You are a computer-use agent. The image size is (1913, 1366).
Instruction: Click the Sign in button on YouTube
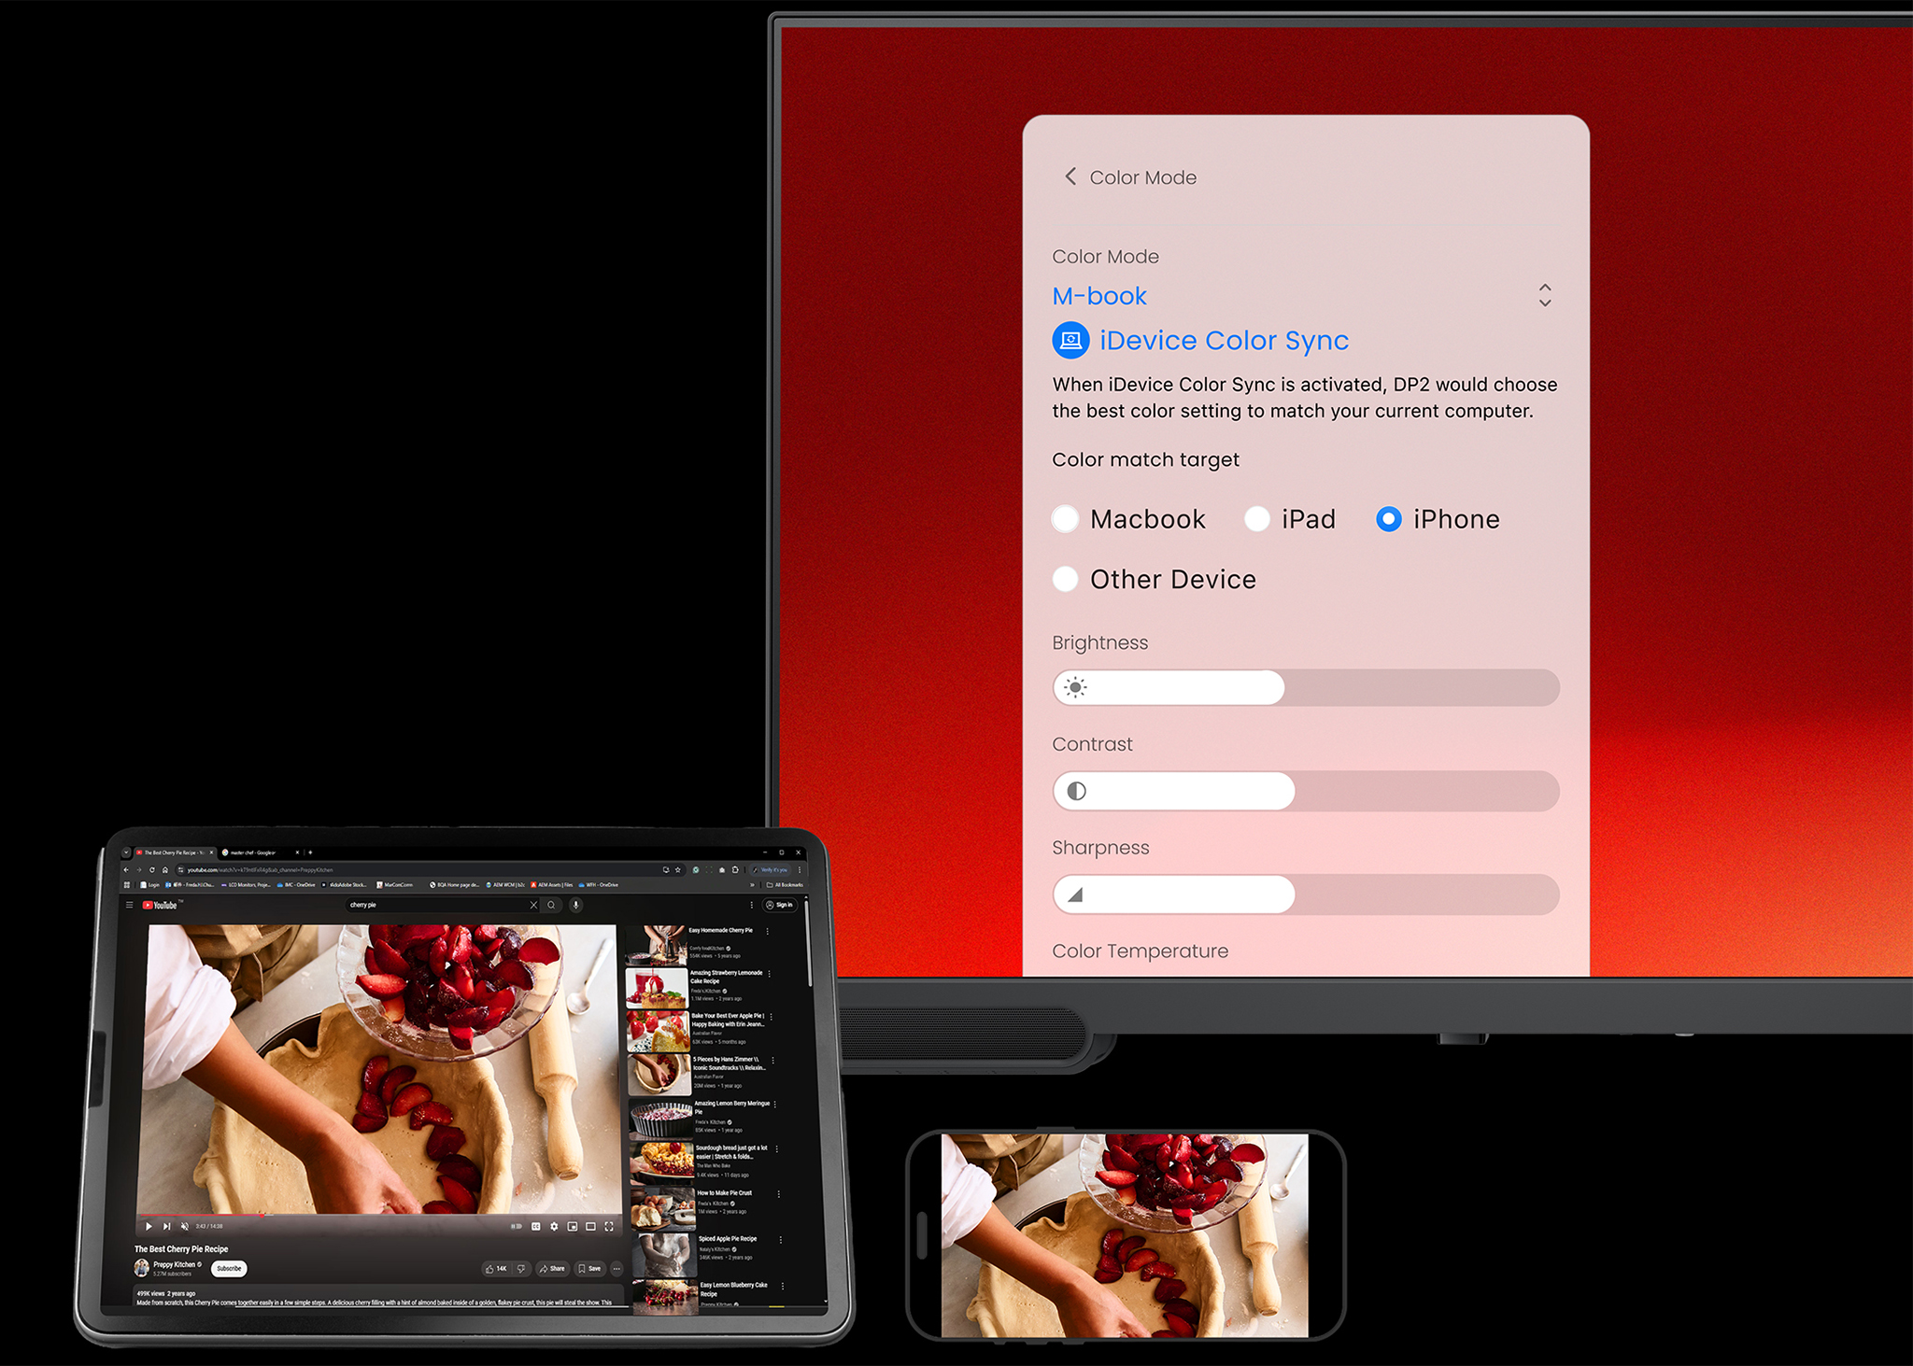point(779,905)
